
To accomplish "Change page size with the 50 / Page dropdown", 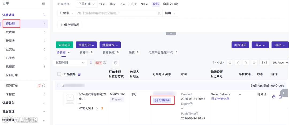I will tap(280, 62).
